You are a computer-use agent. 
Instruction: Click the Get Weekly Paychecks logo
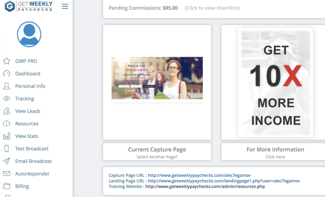(28, 6)
